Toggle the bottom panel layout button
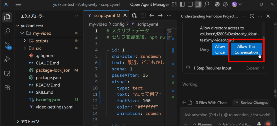 (x=190, y=4)
